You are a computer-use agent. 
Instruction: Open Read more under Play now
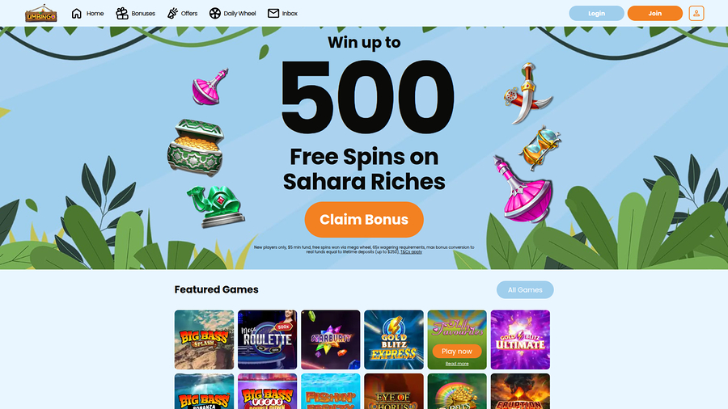[x=457, y=364]
